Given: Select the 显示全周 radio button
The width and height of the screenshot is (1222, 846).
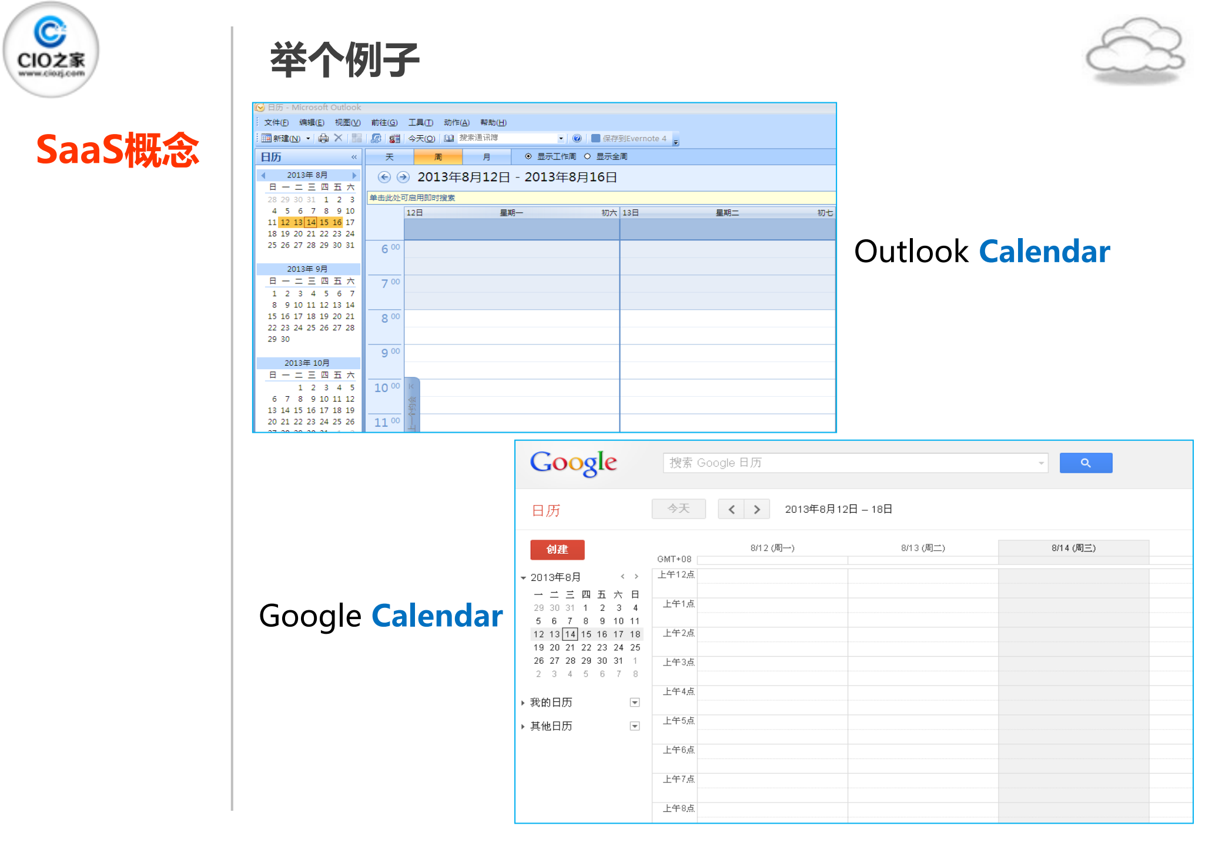Looking at the screenshot, I should point(587,156).
